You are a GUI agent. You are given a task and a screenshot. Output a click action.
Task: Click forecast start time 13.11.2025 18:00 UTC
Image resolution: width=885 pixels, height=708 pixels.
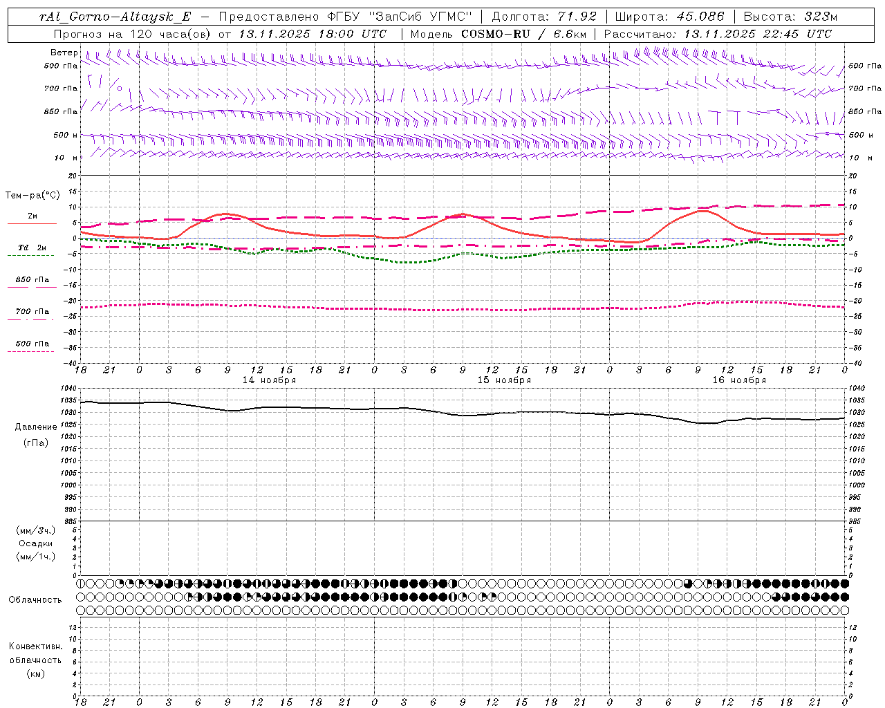[x=312, y=34]
